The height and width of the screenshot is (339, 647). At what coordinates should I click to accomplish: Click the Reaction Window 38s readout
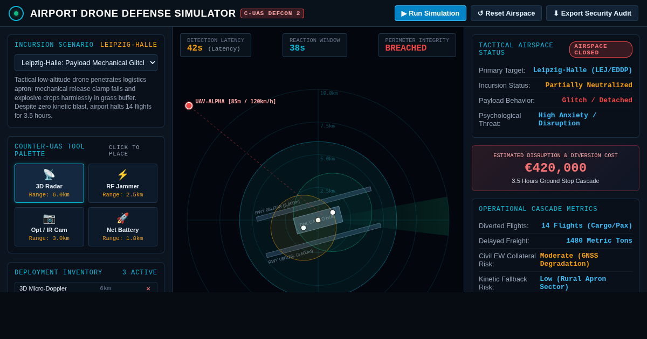[x=315, y=45]
